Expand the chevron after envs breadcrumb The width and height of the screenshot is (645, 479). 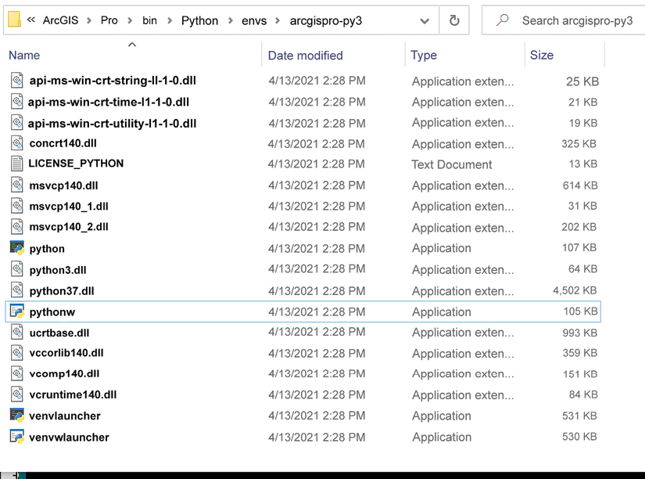click(278, 20)
